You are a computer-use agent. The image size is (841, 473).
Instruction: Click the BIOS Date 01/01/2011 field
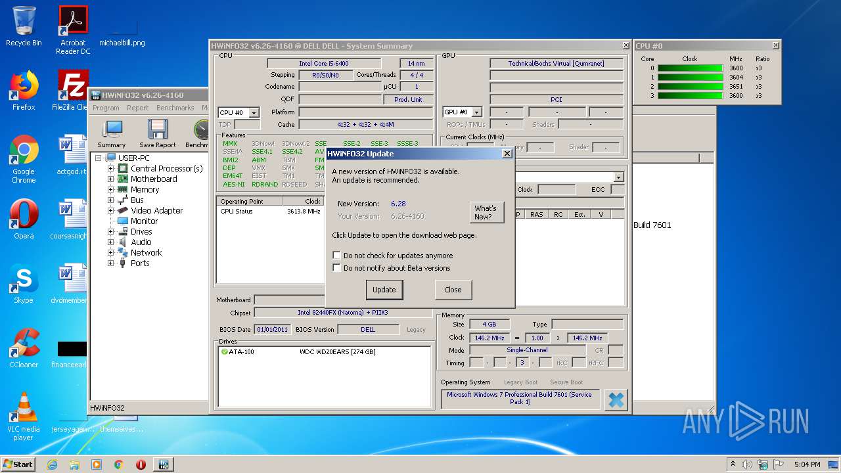pyautogui.click(x=272, y=330)
